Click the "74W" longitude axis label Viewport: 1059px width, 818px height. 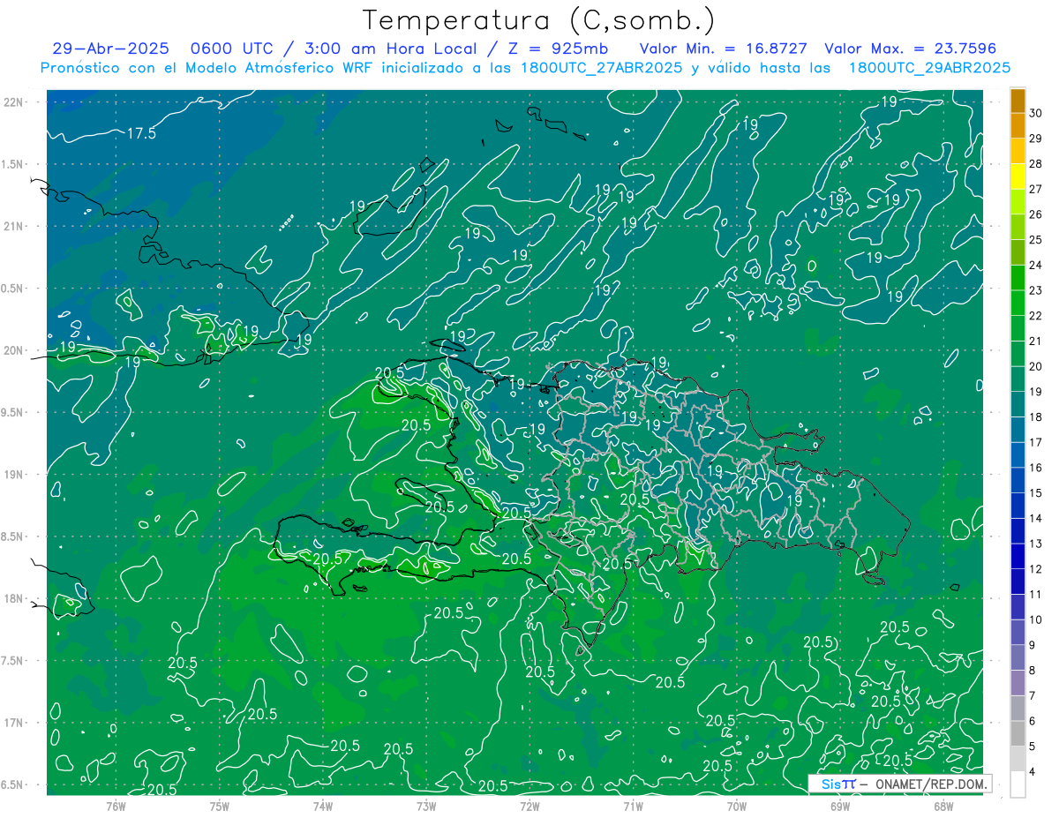tap(322, 806)
